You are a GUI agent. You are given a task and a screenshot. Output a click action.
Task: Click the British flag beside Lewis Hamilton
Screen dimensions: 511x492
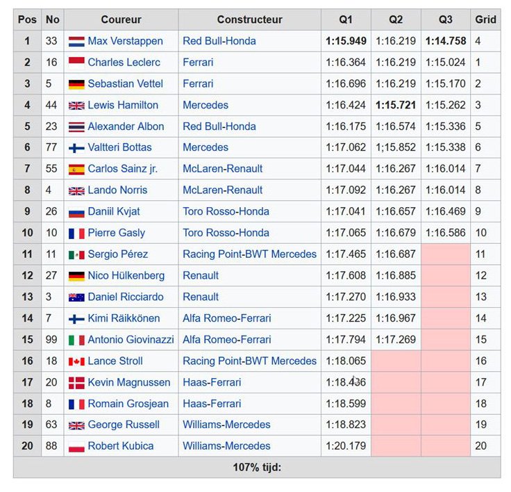[76, 106]
